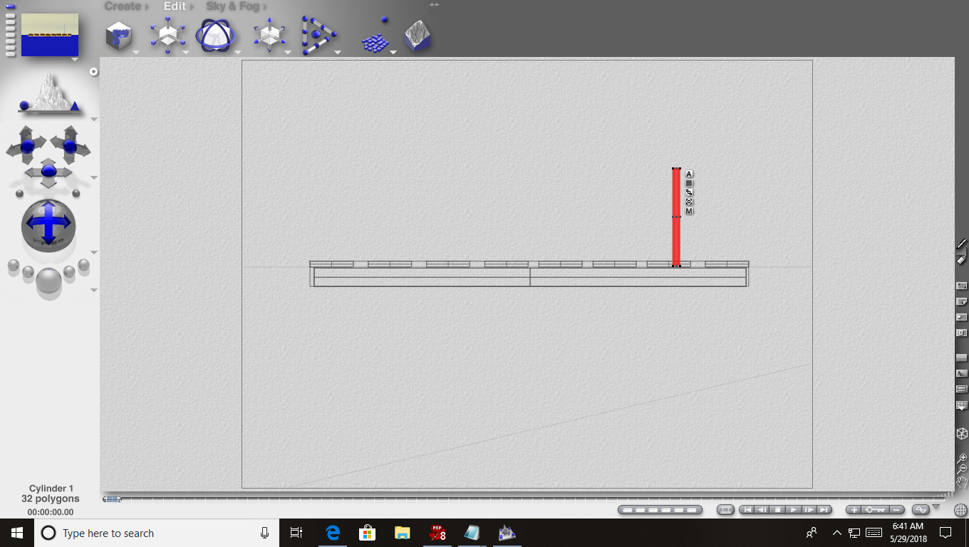Open the Terrain editor icon
This screenshot has width=969, height=547.
418,36
